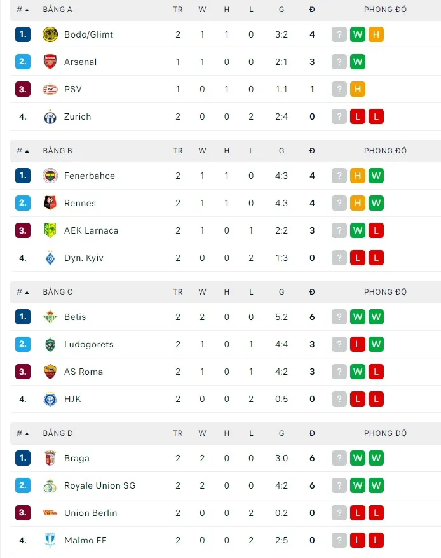Click the green W result swatch for Rennes
Screen dimensions: 441x558
pyautogui.click(x=376, y=203)
